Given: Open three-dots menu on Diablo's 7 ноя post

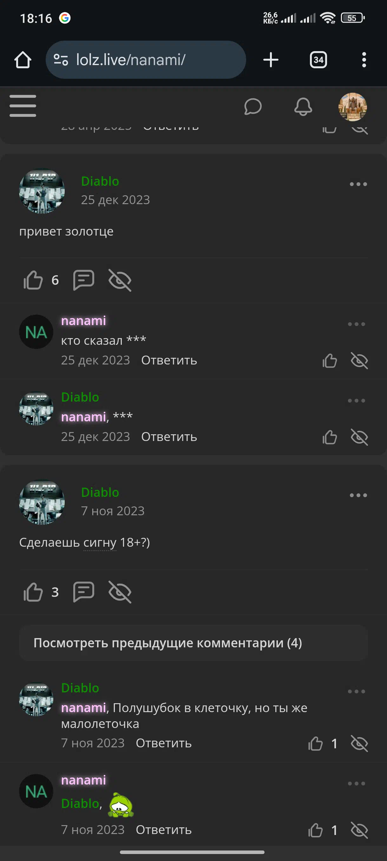Looking at the screenshot, I should point(358,495).
